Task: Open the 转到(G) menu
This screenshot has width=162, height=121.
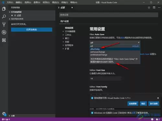Action: [46, 2]
